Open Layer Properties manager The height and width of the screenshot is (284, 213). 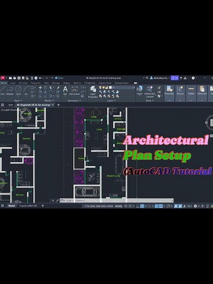point(93,92)
